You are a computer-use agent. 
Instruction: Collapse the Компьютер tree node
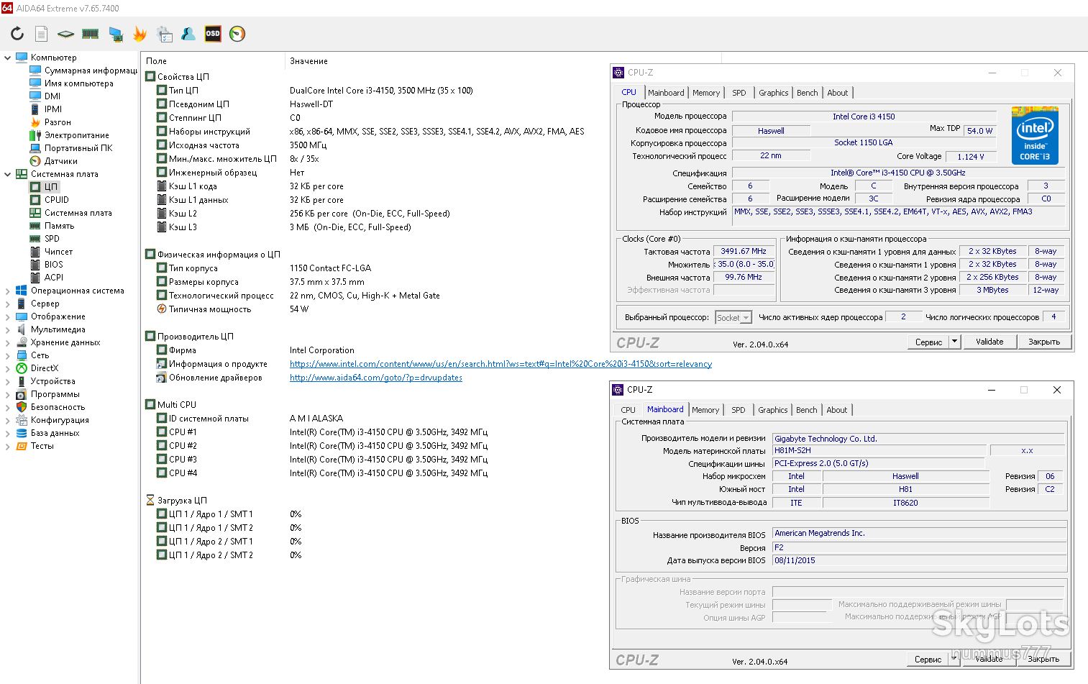click(x=8, y=58)
